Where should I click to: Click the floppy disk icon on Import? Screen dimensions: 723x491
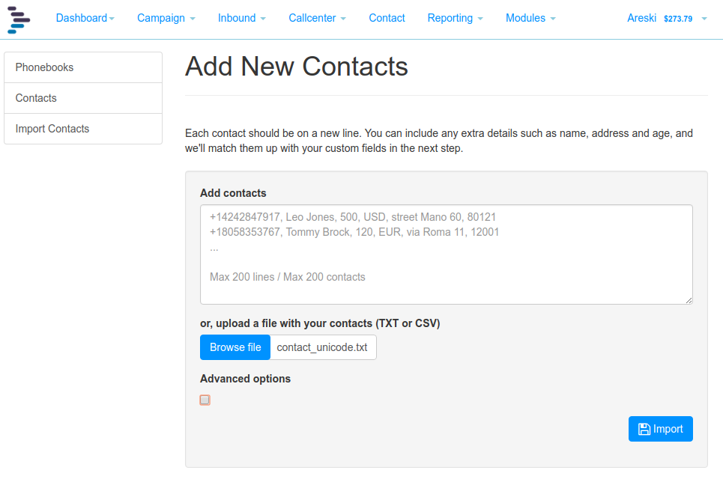[x=644, y=430]
